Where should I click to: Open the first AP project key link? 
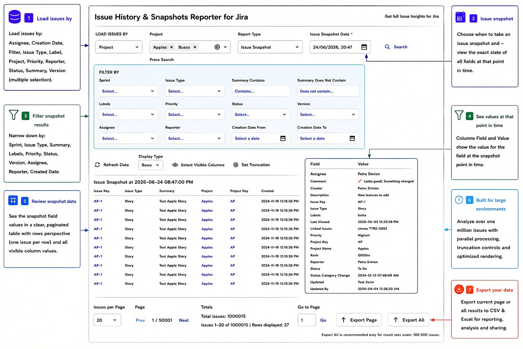[232, 201]
